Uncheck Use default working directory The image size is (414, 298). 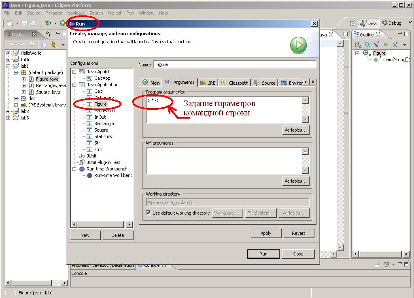(149, 213)
